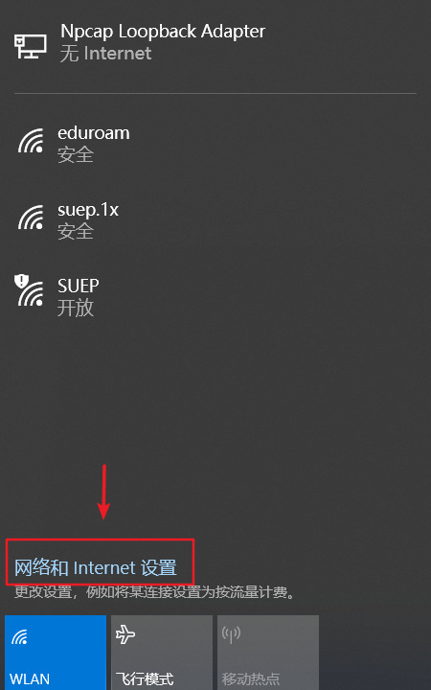Click the 开放 label under SUEP
This screenshot has width=431, height=690.
pos(76,308)
